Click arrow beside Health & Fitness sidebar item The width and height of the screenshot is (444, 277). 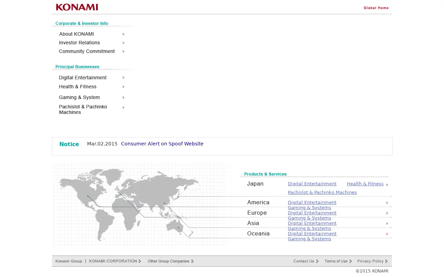[123, 87]
